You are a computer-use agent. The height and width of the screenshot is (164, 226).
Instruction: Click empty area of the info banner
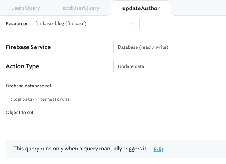click(195, 149)
